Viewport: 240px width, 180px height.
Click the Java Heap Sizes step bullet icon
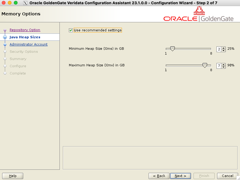click(5, 37)
